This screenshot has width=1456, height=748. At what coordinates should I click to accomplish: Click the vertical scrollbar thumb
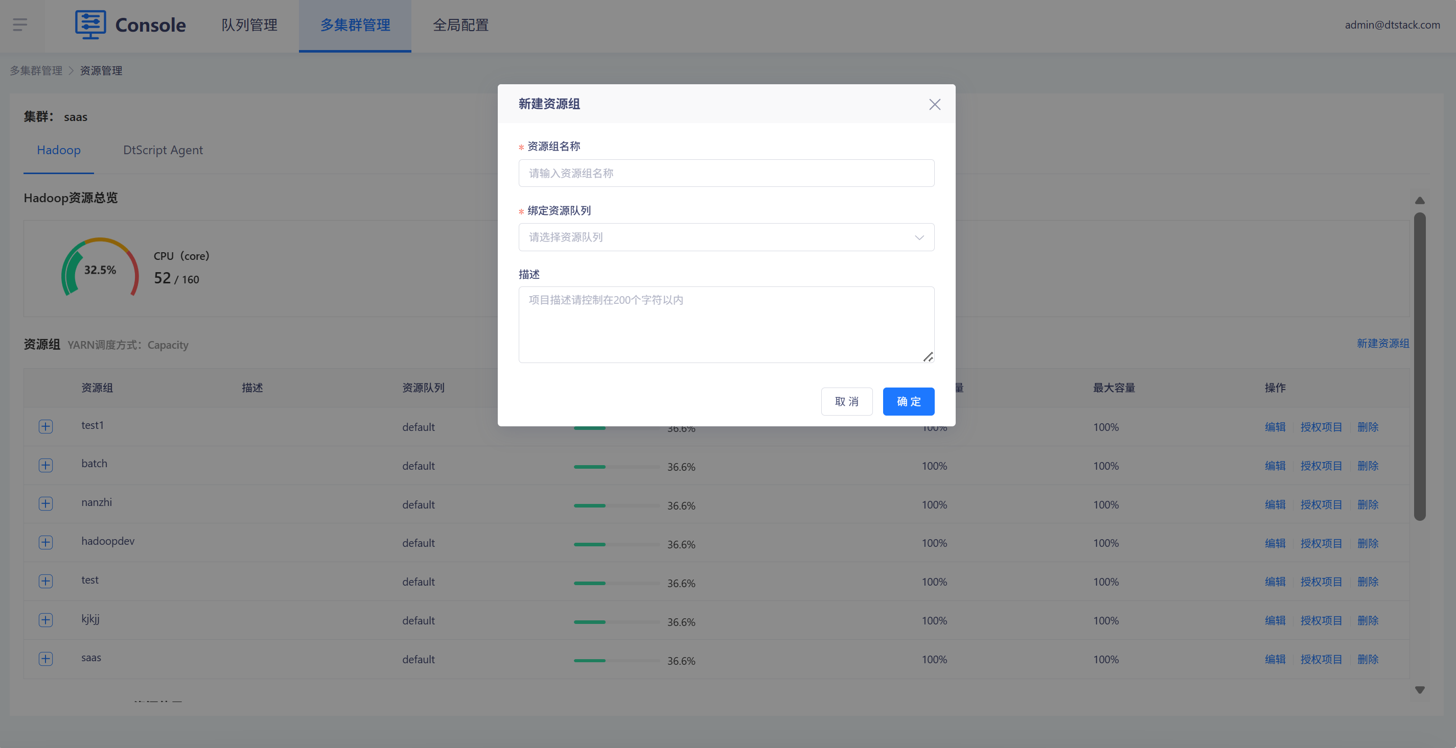pos(1419,366)
